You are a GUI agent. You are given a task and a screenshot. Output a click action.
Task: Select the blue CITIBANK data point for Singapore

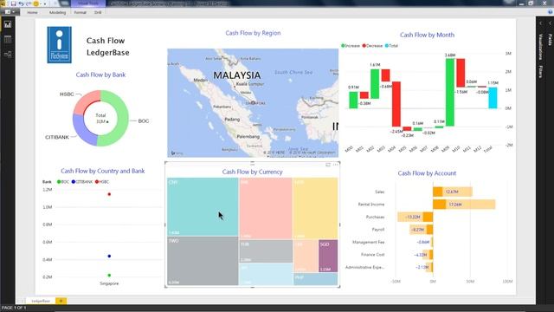point(109,256)
